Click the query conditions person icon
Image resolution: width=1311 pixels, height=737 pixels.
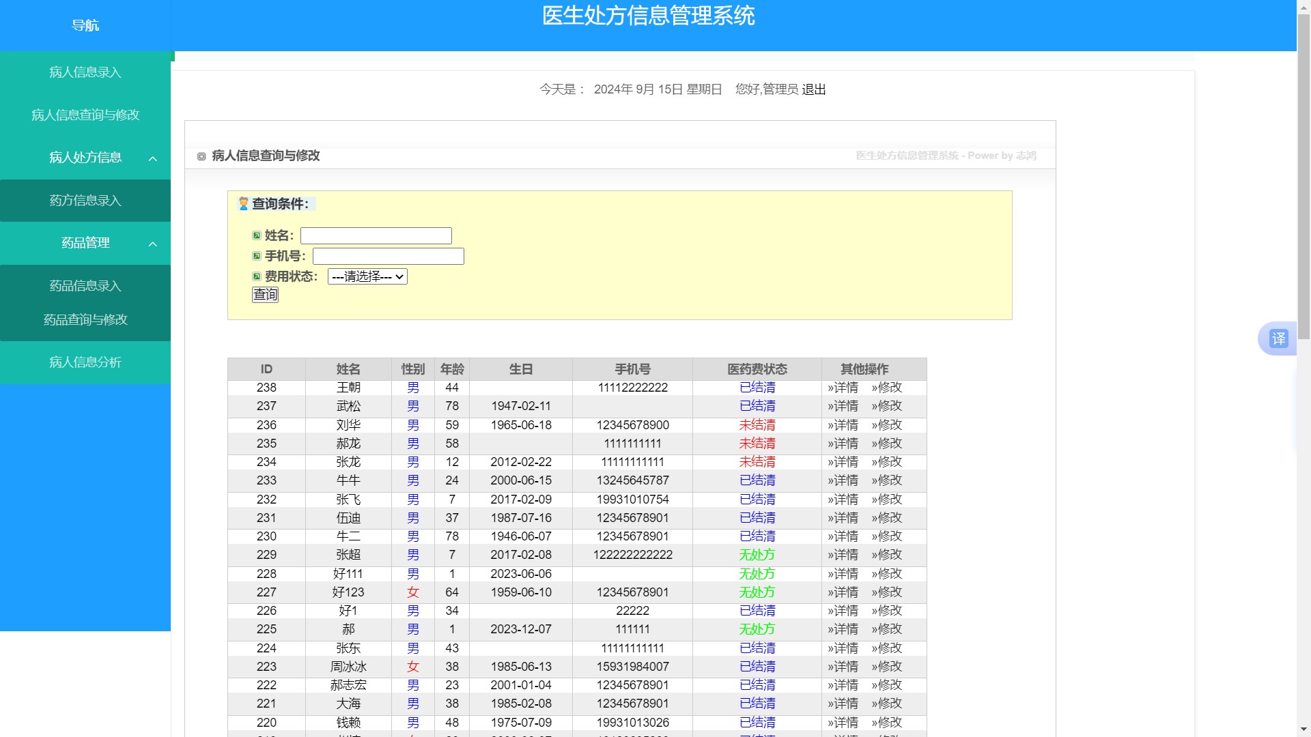(243, 203)
